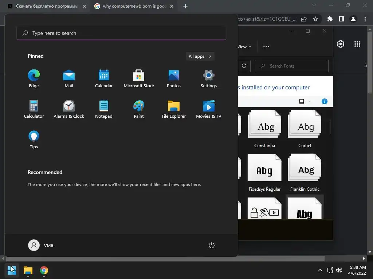
Task: Open a new Chrome tab
Action: pos(185,6)
